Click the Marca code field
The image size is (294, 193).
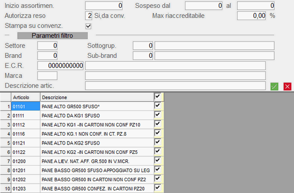coord(47,76)
